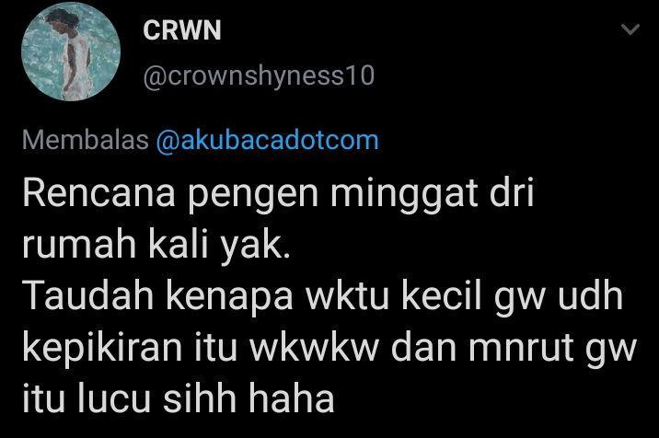659x438 pixels.
Task: Click the word 'mnrut' in the tweet
Action: click(521, 349)
